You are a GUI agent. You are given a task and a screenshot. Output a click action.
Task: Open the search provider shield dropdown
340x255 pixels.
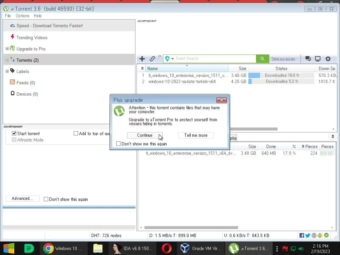coord(169,59)
